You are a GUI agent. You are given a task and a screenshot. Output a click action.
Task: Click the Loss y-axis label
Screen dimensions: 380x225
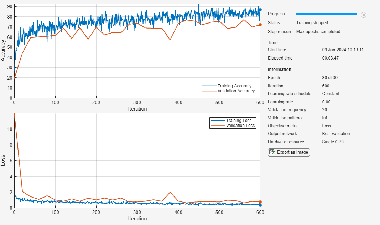point(3,160)
